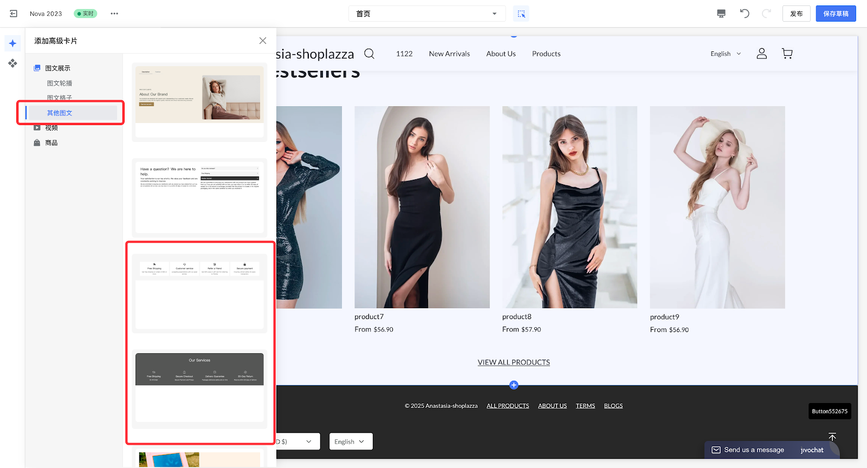
Task: Expand the 首页 page selector dropdown
Action: [426, 14]
